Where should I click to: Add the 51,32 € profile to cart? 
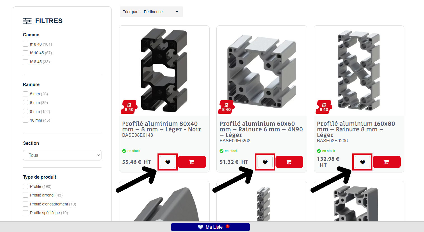tap(289, 162)
